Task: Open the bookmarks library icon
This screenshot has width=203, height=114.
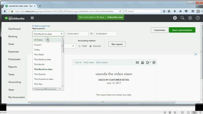Action: tap(169, 11)
